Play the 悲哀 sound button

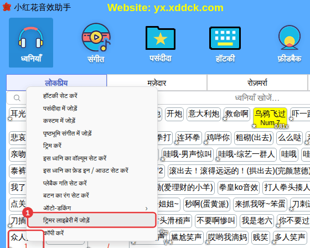(x=18, y=138)
